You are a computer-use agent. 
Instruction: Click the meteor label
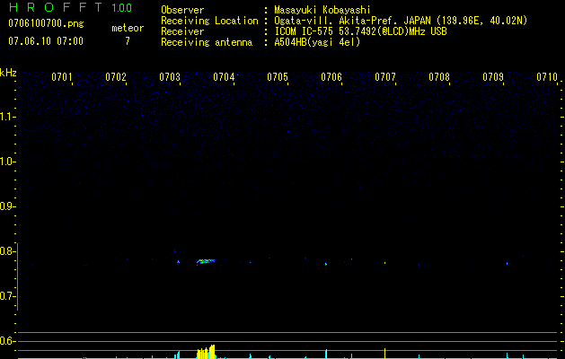(x=128, y=28)
